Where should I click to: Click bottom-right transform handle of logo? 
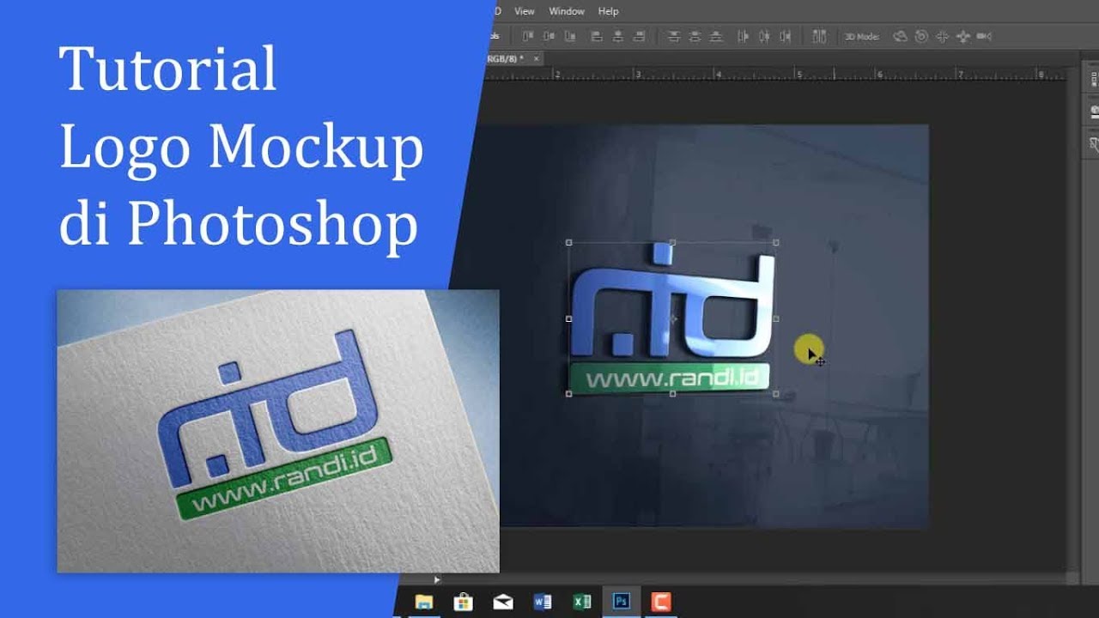(776, 394)
